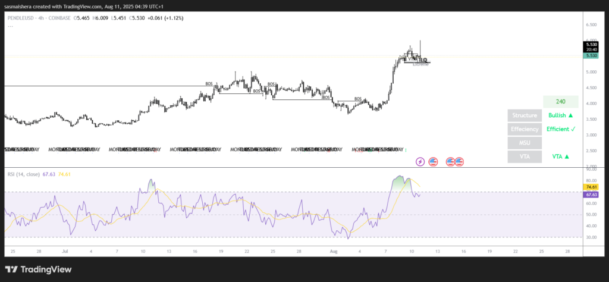Click the gray VTA cell in the table
The width and height of the screenshot is (609, 282).
pyautogui.click(x=525, y=157)
